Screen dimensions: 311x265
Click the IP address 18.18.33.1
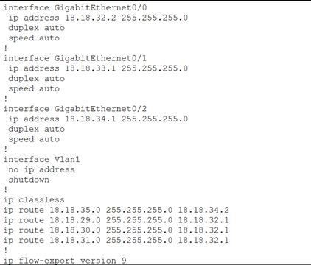[x=91, y=68]
